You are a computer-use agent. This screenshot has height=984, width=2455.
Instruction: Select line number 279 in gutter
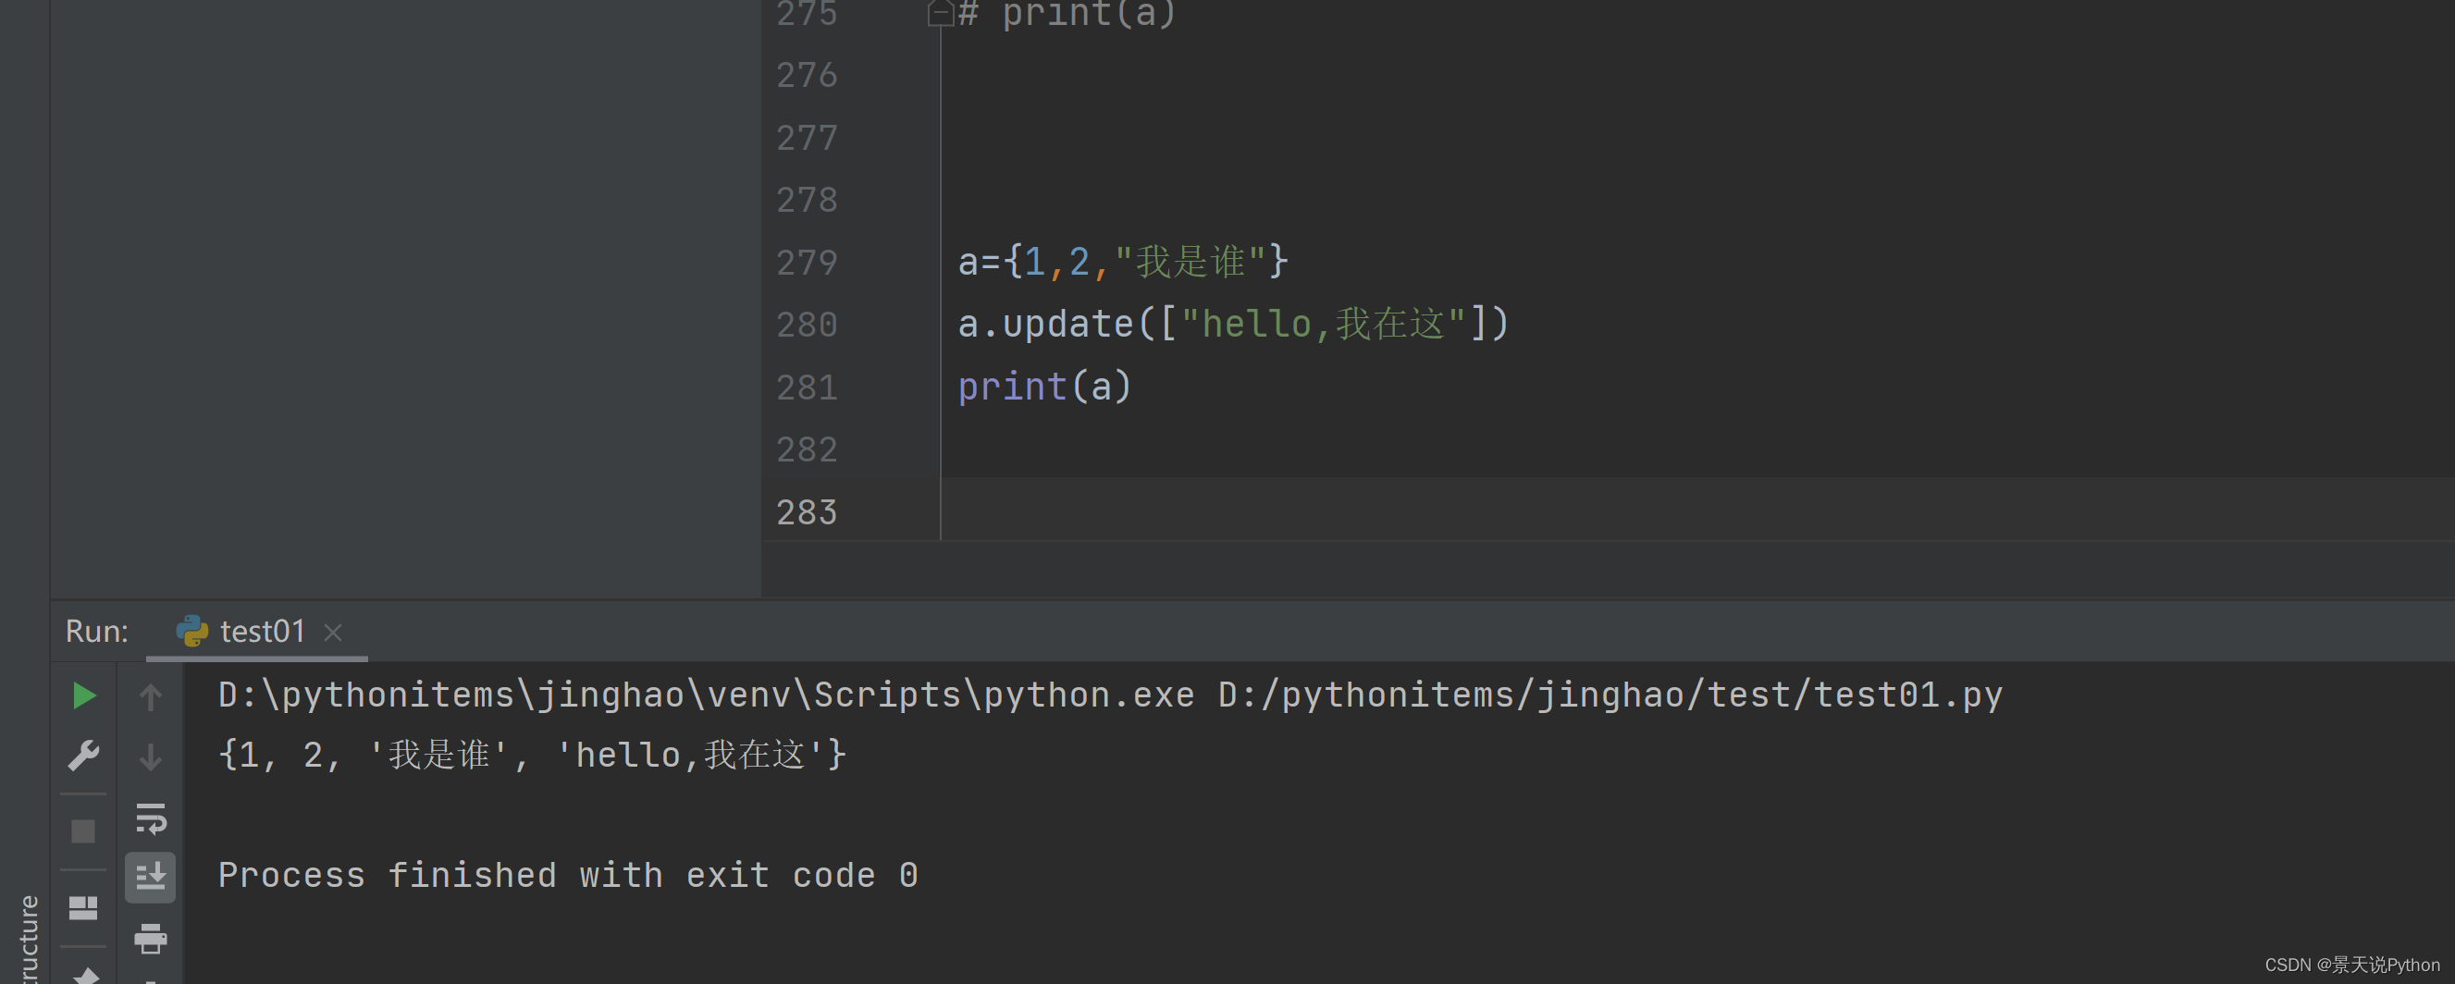tap(807, 262)
